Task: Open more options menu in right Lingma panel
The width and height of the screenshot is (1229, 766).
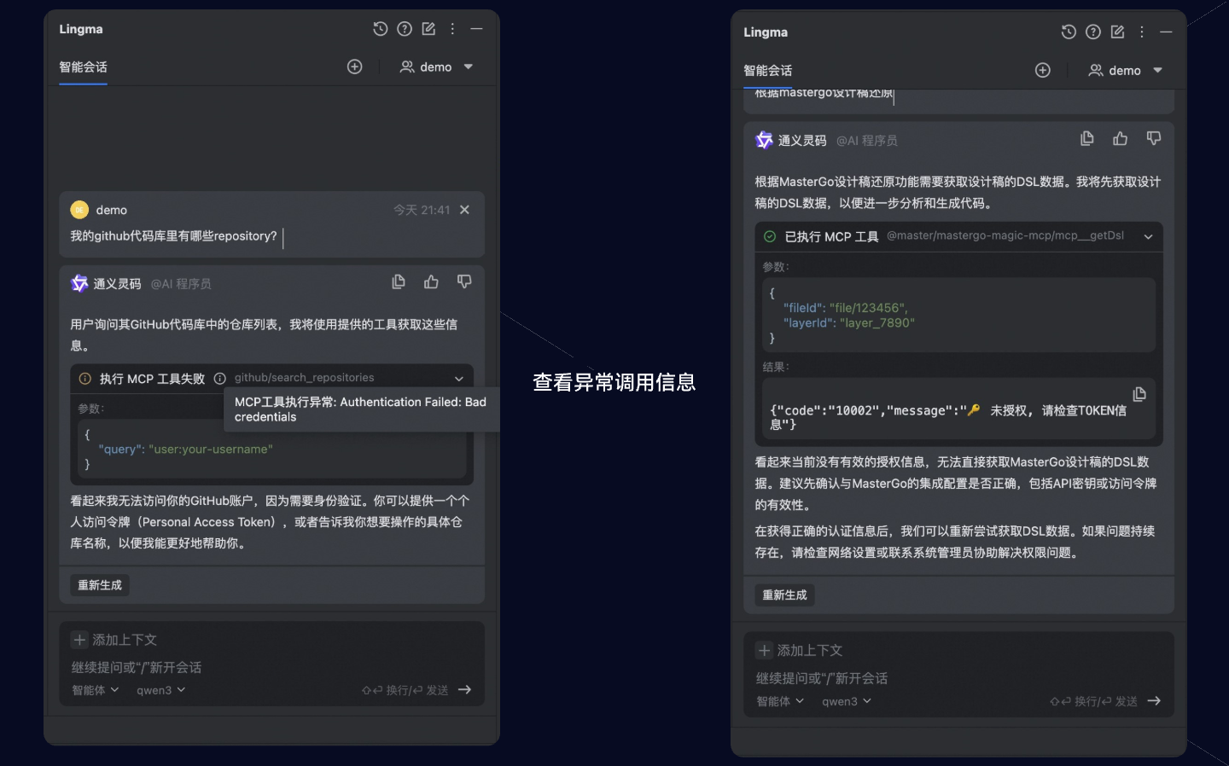Action: pos(1142,32)
